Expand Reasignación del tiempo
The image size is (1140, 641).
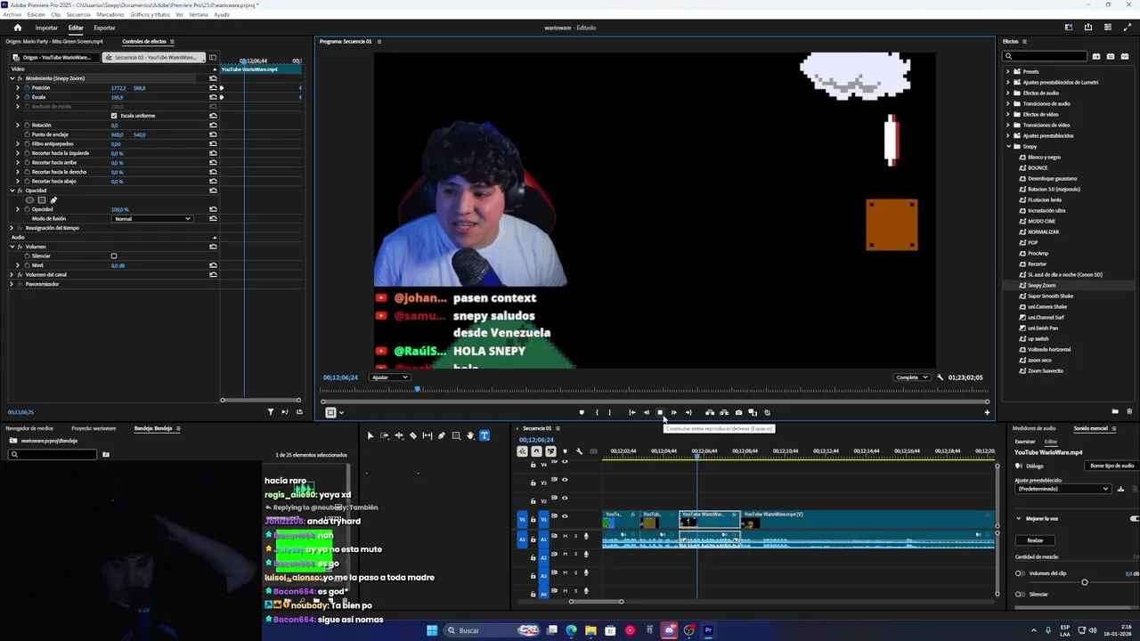pos(12,228)
